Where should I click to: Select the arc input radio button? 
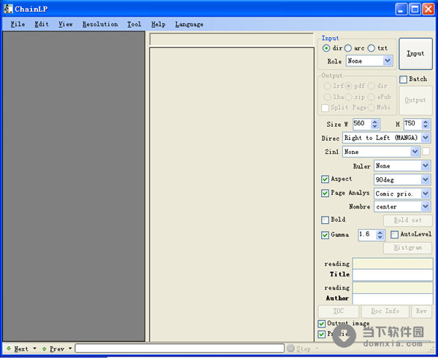(348, 48)
